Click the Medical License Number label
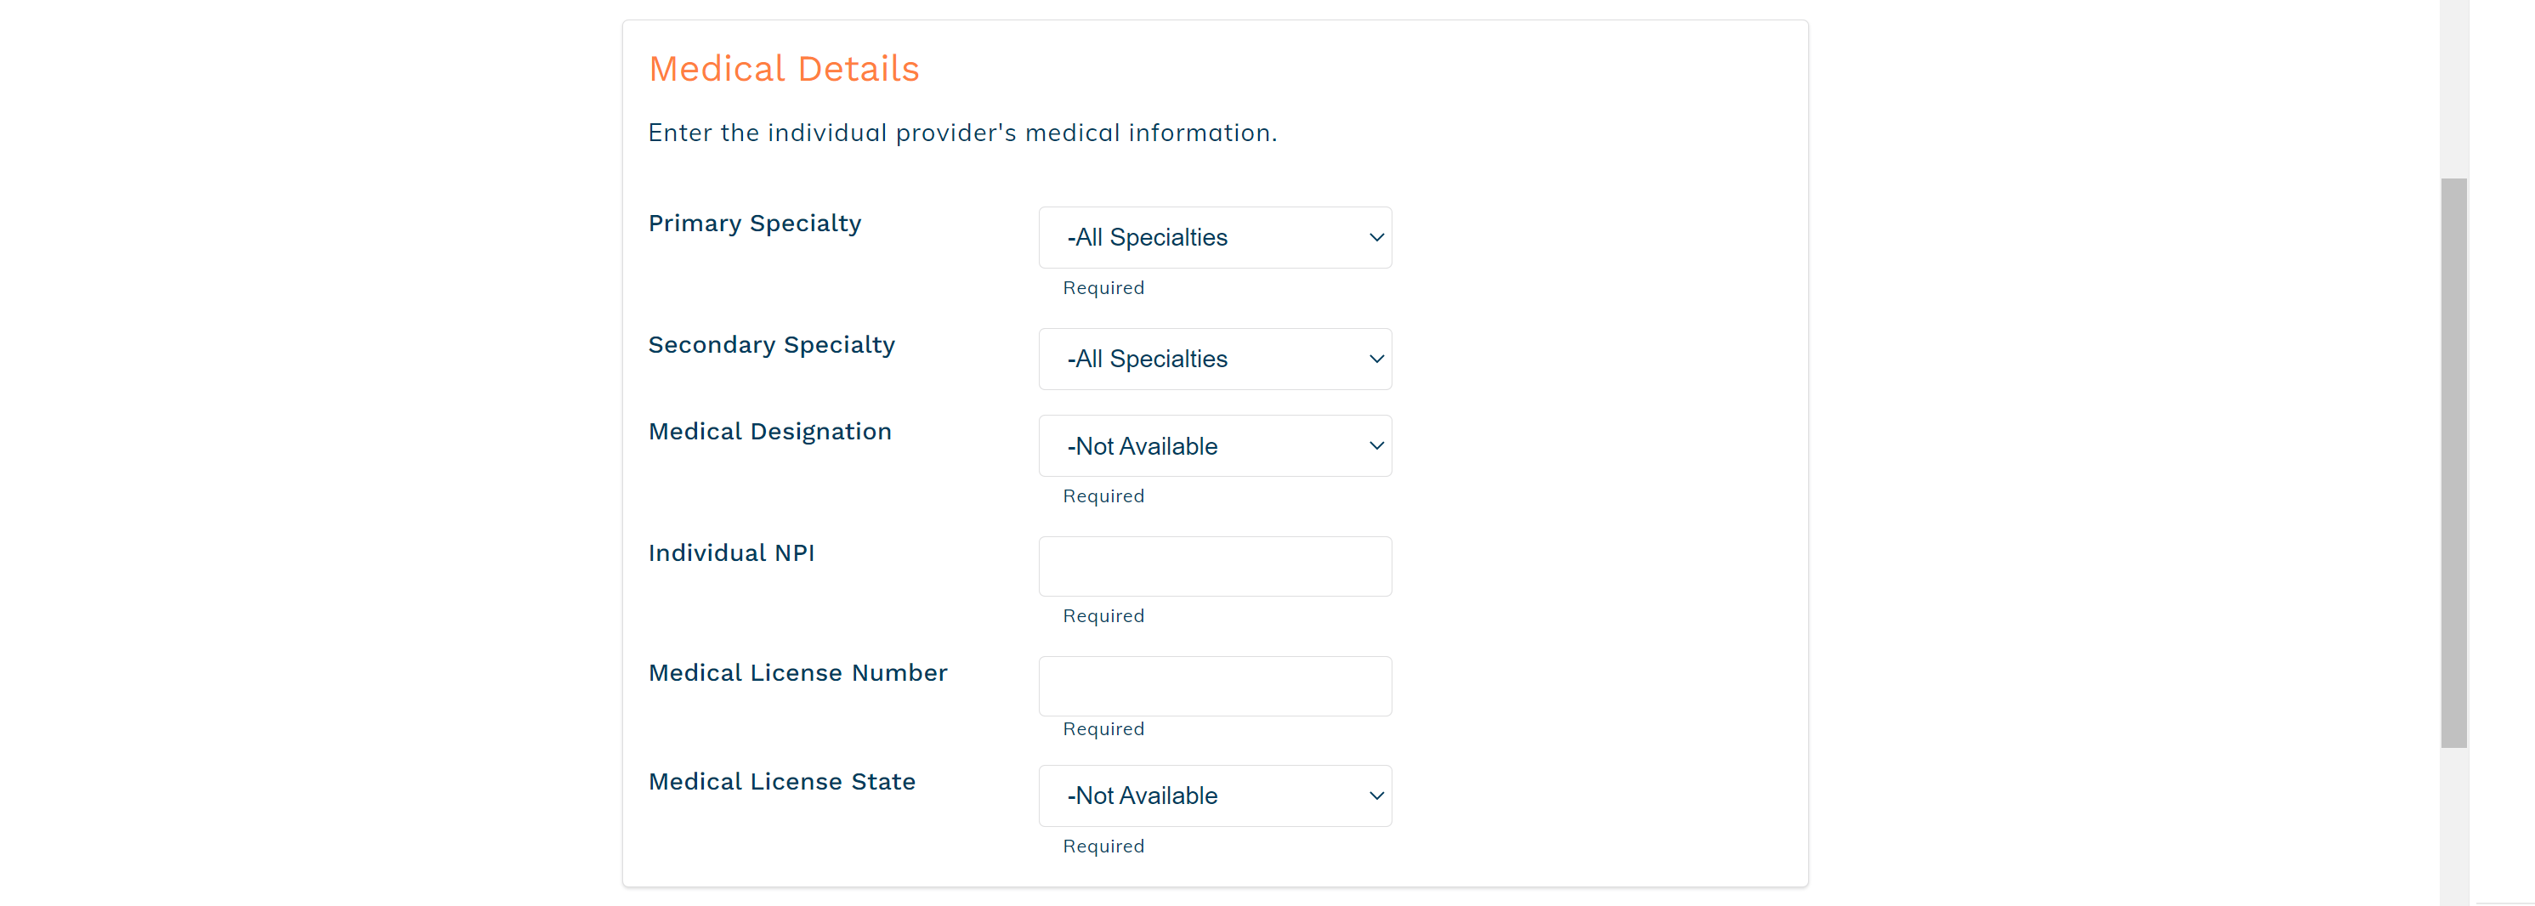Viewport: 2535px width, 906px height. pos(797,673)
